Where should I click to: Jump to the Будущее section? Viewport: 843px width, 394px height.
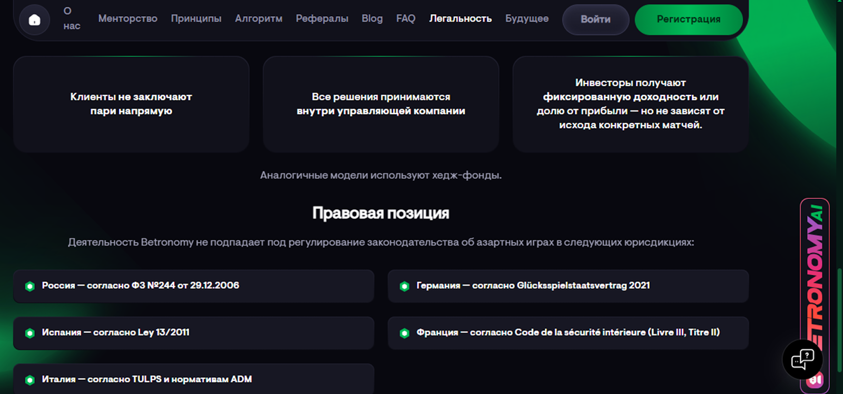click(527, 18)
